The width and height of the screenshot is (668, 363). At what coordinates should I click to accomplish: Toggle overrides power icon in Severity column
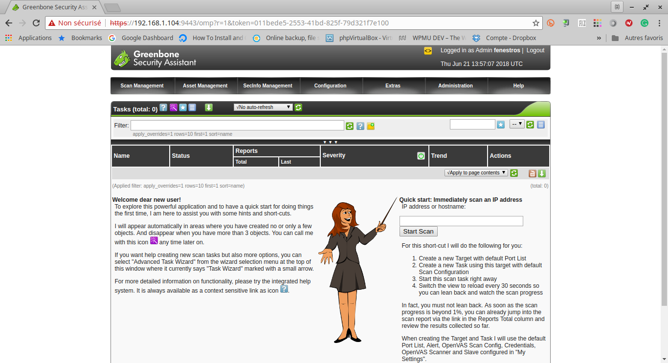click(x=421, y=156)
